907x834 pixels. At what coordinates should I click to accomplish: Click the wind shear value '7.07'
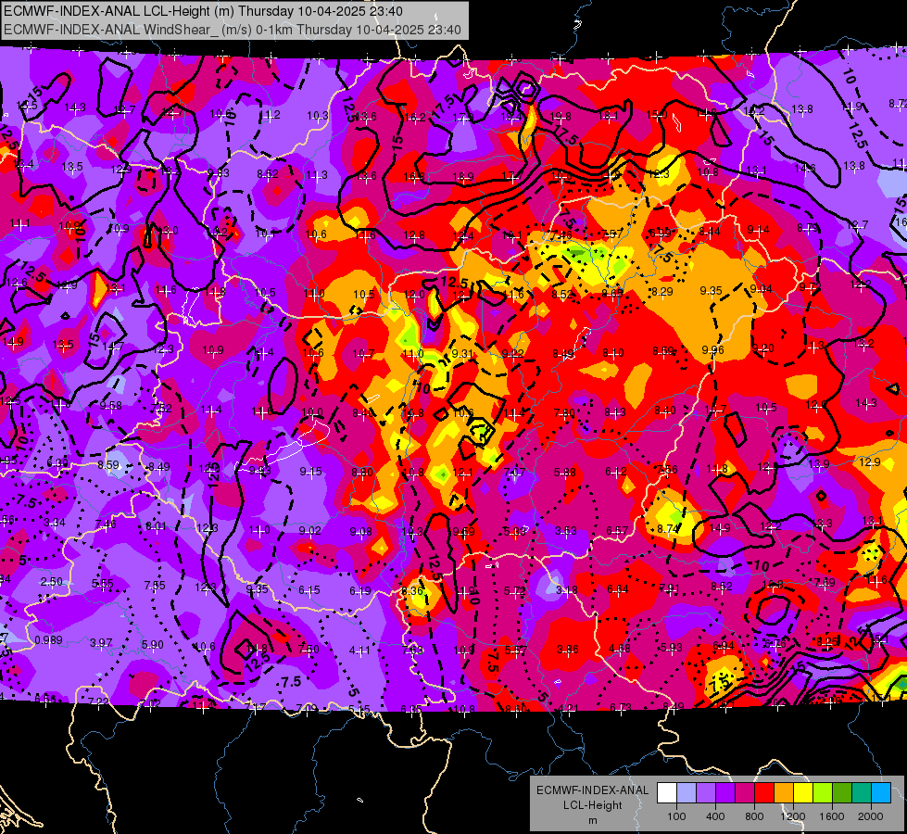click(x=514, y=473)
